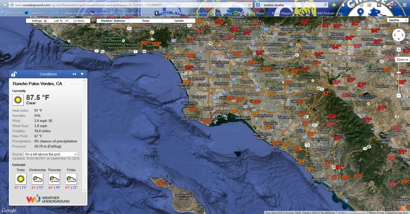The width and height of the screenshot is (410, 214).
Task: Submit search with the magnifier icon
Action: [325, 5]
